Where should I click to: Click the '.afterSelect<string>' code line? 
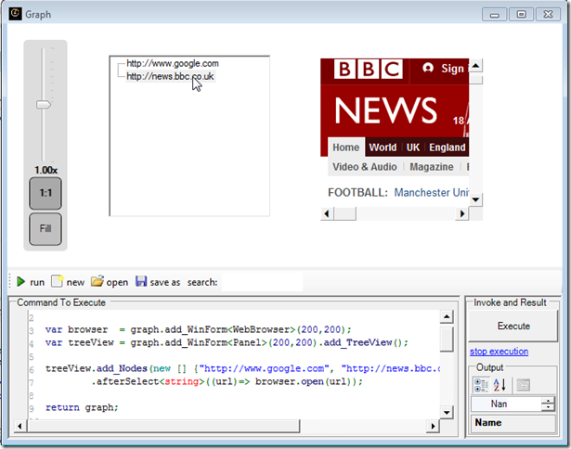coord(227,381)
